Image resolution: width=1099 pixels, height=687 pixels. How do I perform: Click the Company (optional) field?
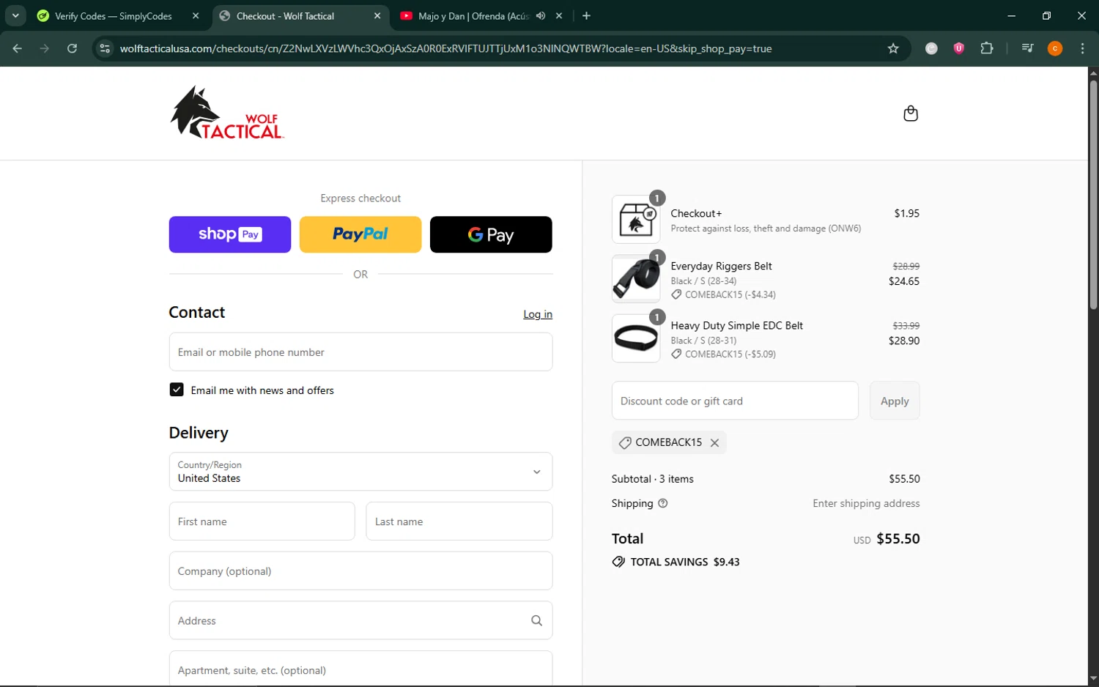coord(360,571)
